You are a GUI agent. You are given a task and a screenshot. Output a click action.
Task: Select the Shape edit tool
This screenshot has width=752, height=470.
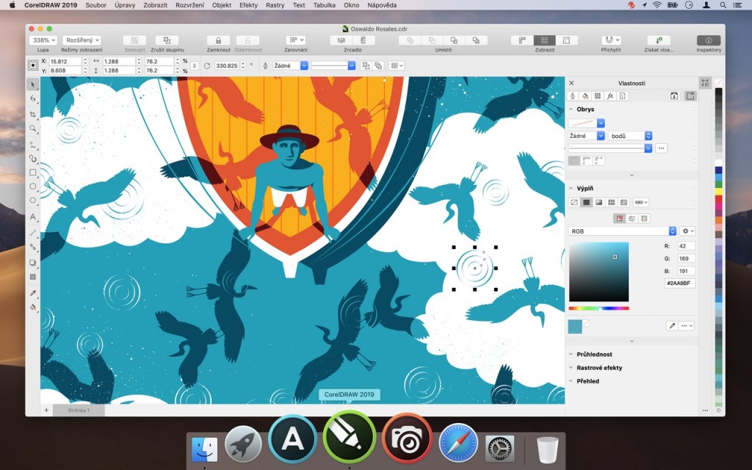click(32, 99)
